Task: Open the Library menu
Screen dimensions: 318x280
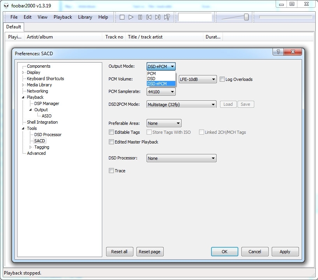Action: pyautogui.click(x=85, y=17)
